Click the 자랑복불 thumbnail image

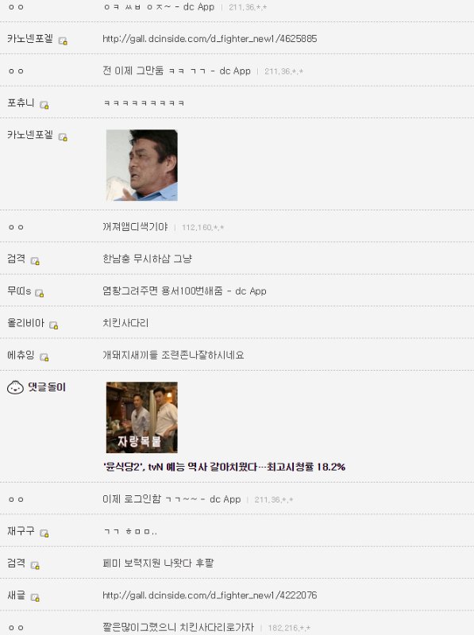click(x=142, y=418)
